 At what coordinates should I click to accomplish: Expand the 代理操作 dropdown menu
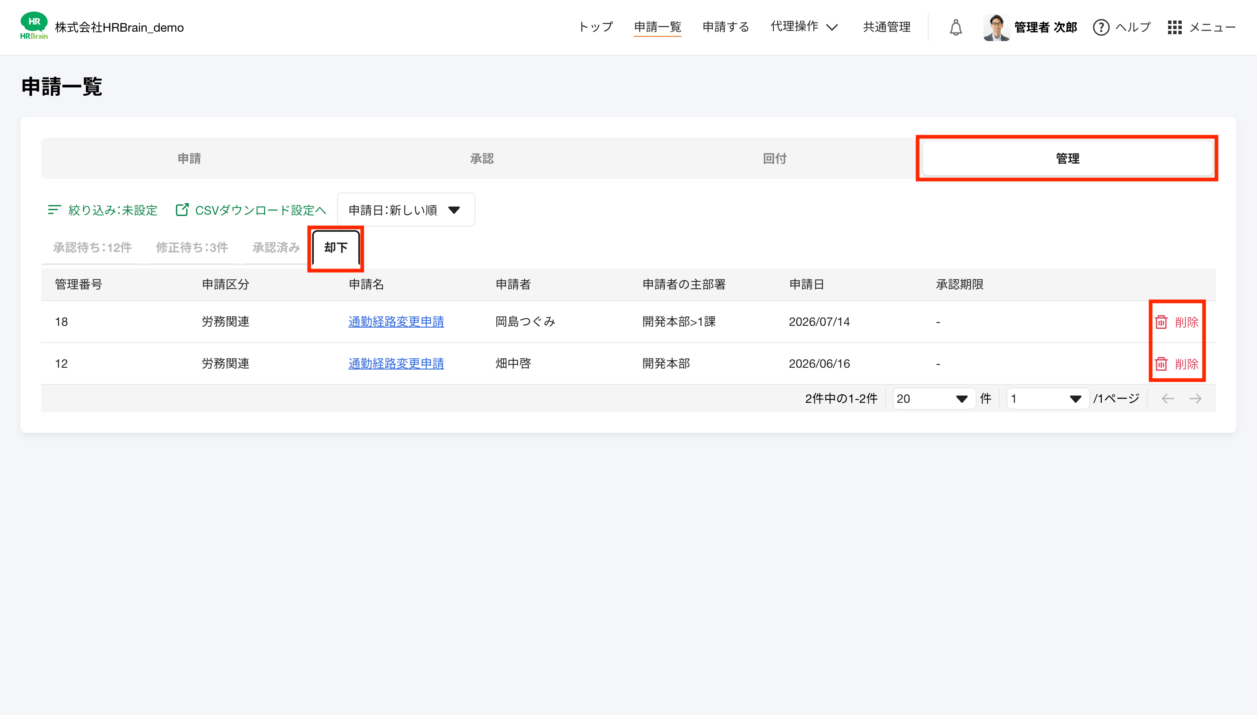(x=804, y=27)
